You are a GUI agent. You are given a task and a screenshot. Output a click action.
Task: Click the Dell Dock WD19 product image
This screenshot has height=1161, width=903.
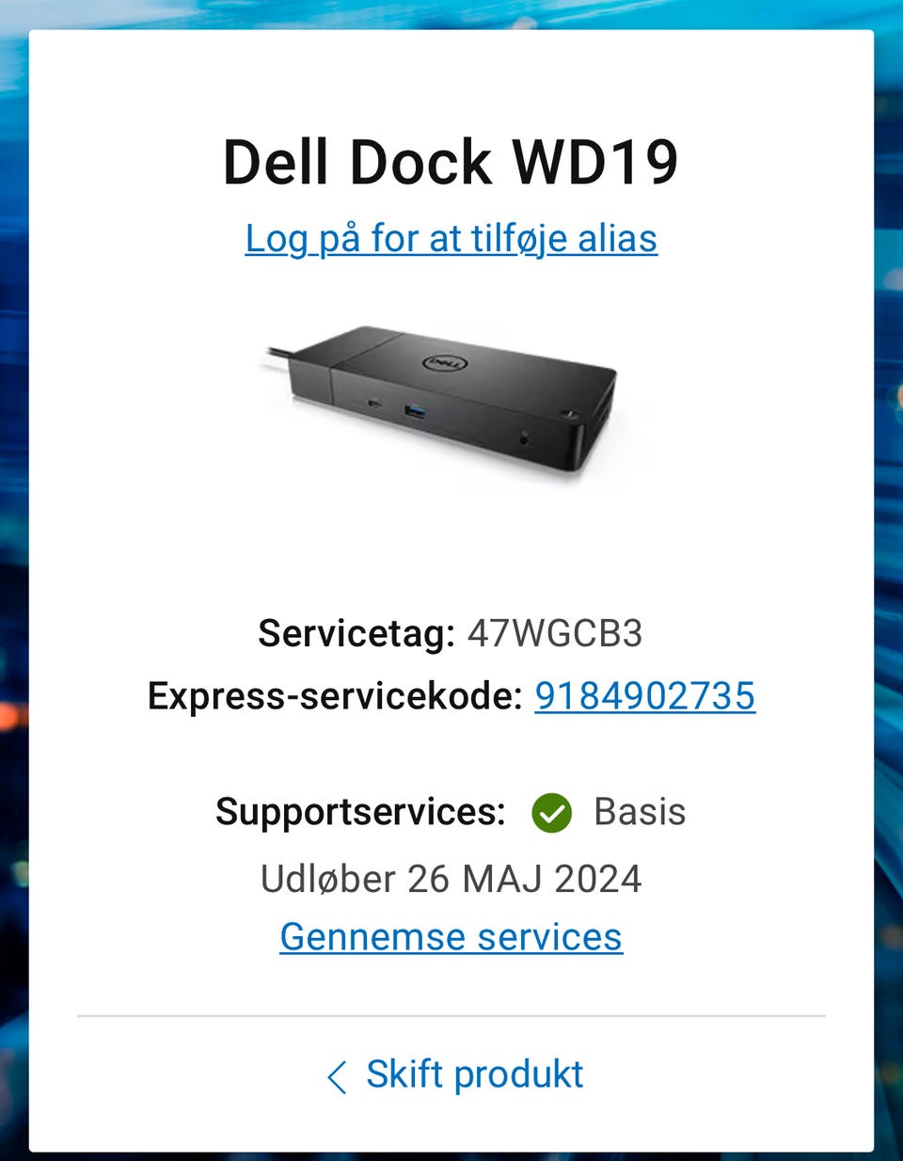pos(440,400)
